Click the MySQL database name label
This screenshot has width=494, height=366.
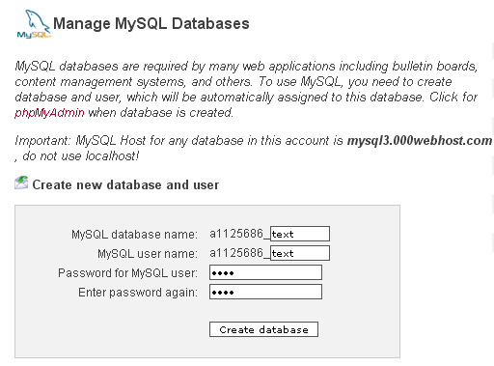134,235
